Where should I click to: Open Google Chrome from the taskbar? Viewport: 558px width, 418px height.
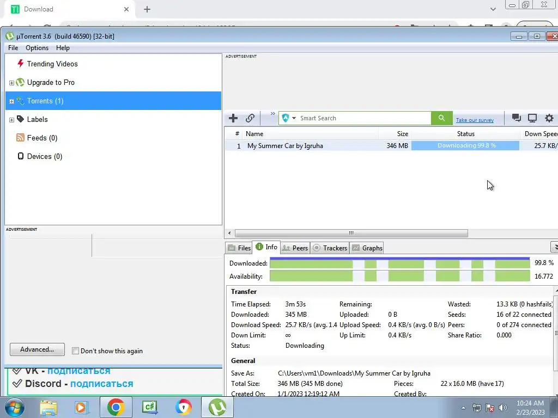(116, 407)
